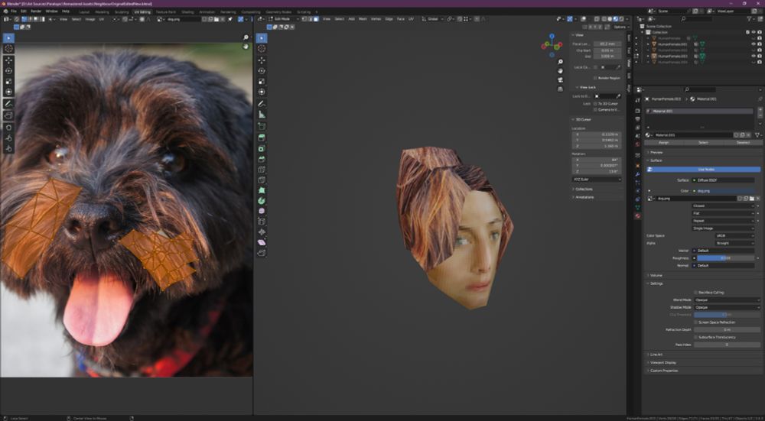This screenshot has height=421, width=765.
Task: Toggle Lock To 3D Cursor checkbox
Action: tap(594, 104)
